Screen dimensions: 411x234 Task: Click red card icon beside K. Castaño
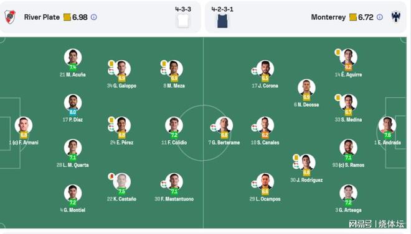coord(111,176)
